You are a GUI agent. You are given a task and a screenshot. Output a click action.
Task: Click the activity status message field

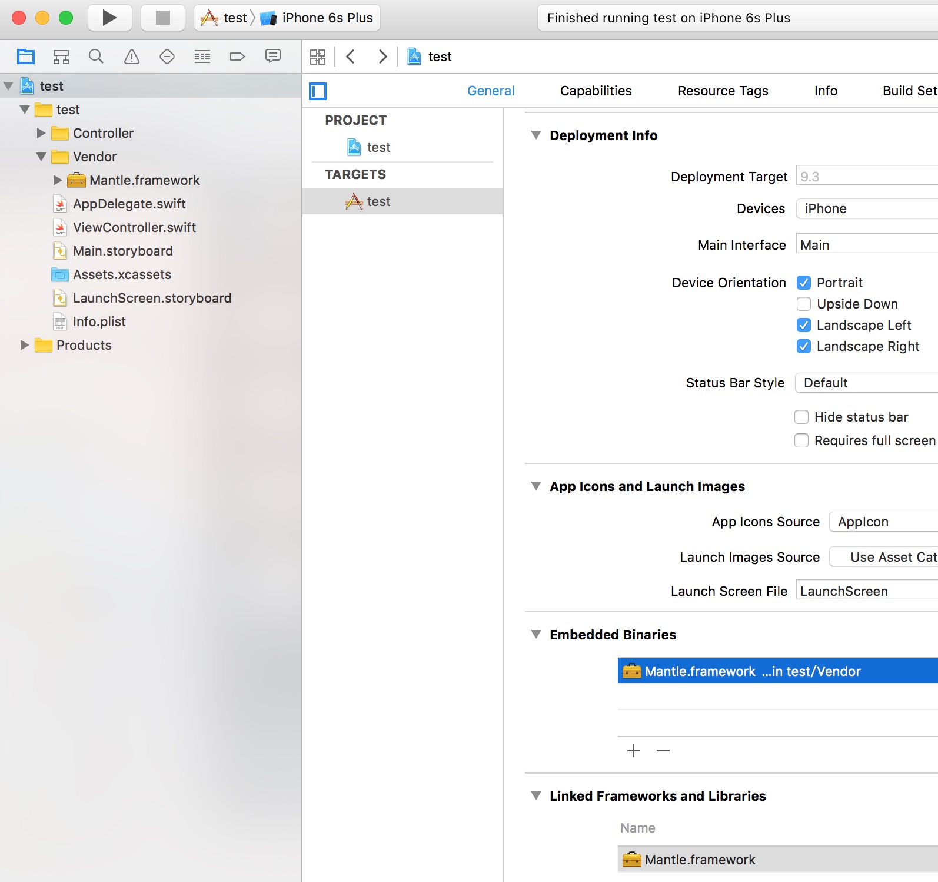pyautogui.click(x=737, y=18)
